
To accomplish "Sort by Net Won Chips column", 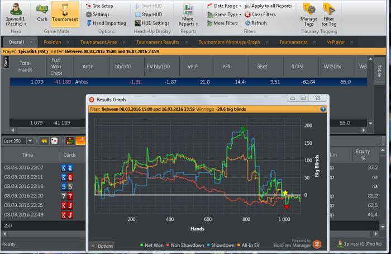I will click(x=56, y=67).
